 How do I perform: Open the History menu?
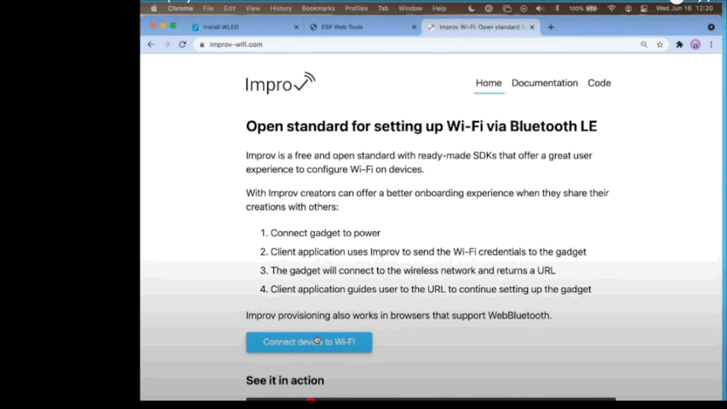point(281,9)
